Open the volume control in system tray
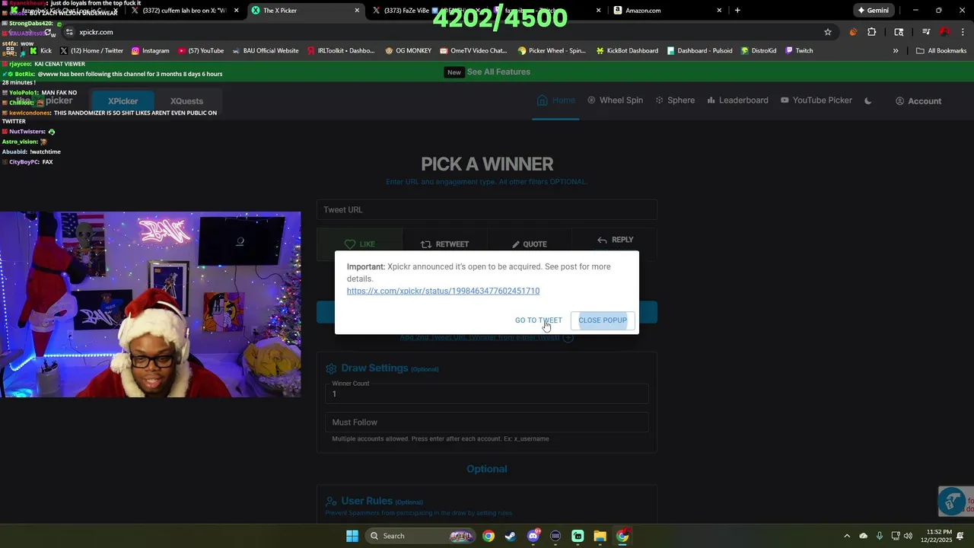 [x=908, y=536]
